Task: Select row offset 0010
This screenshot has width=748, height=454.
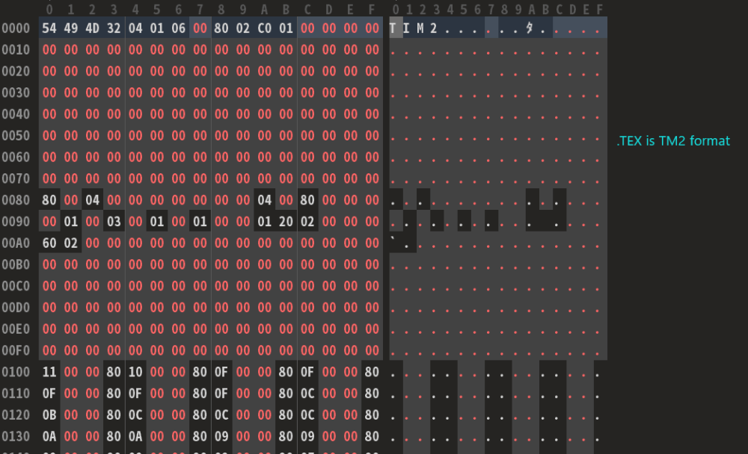Action: pos(16,49)
